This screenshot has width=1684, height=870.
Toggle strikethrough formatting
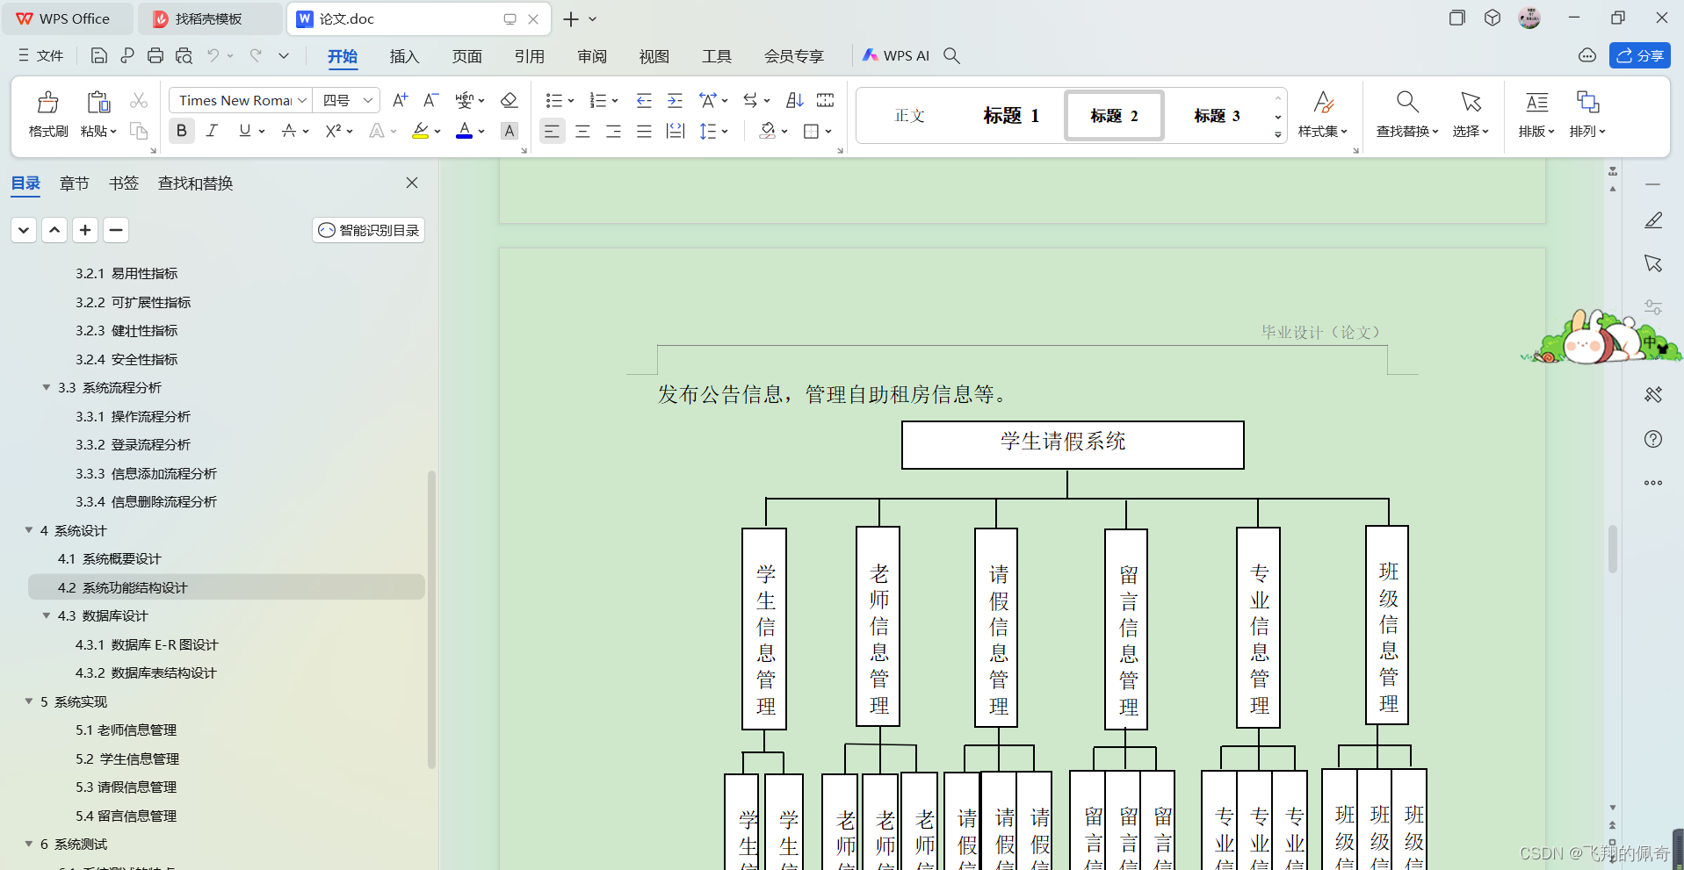pos(288,131)
